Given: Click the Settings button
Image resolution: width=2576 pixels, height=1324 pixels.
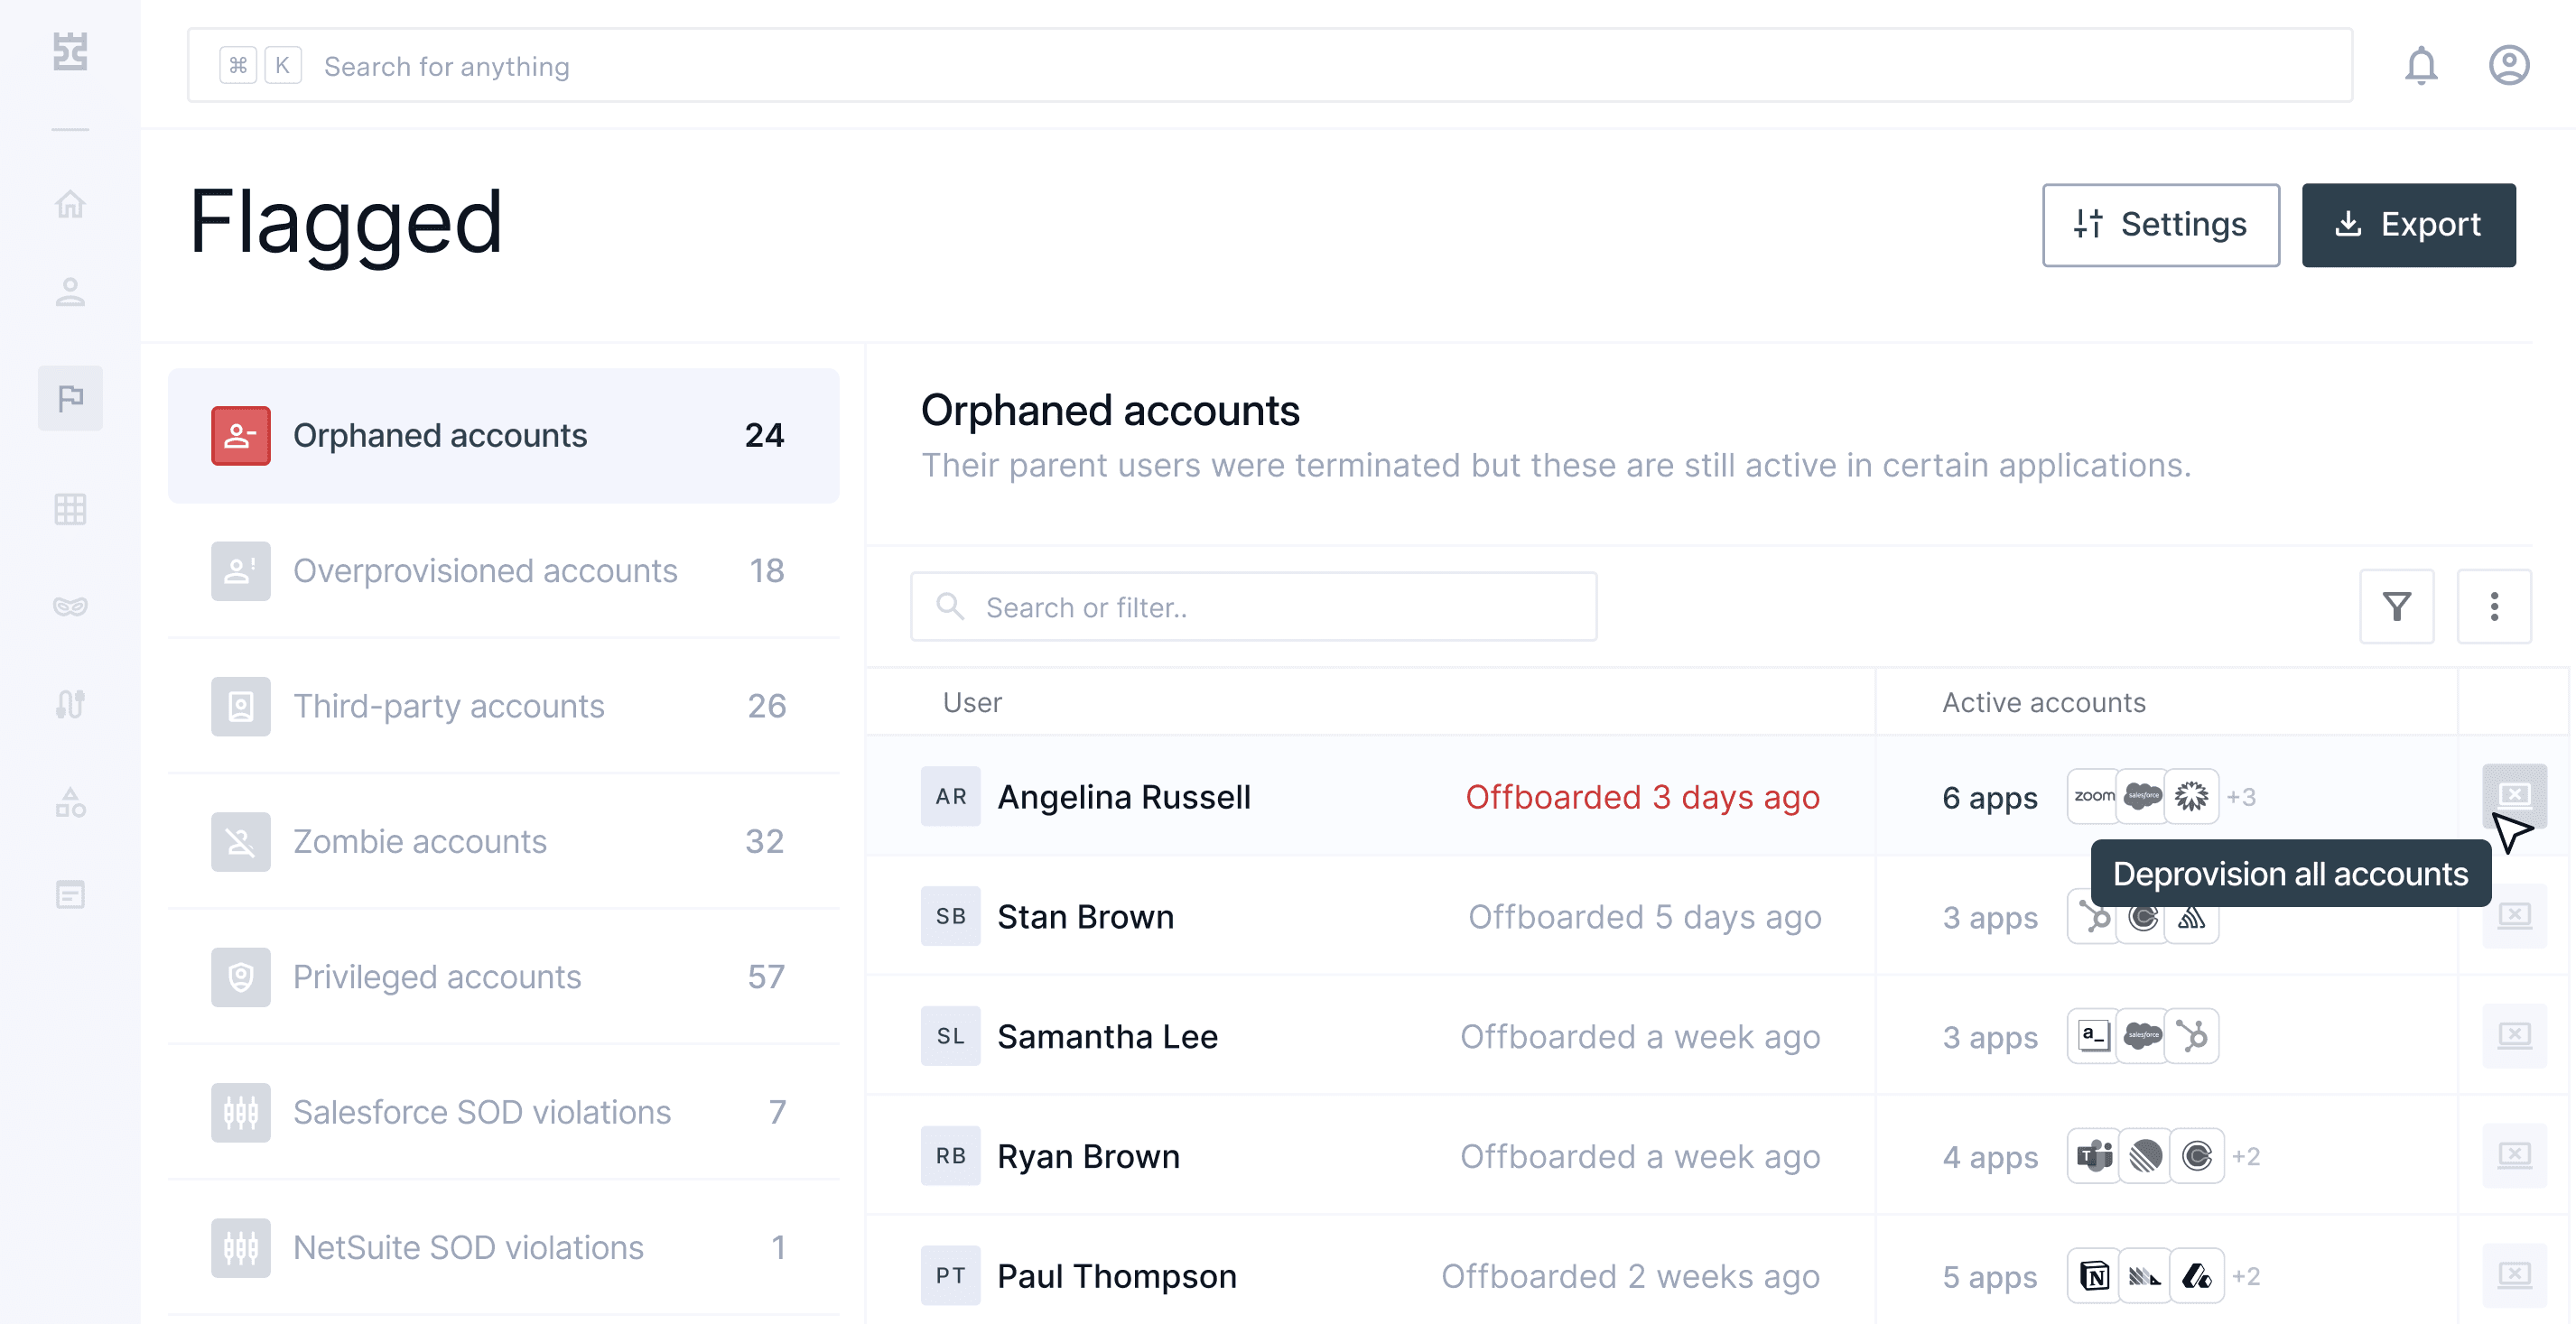Looking at the screenshot, I should click(2160, 225).
